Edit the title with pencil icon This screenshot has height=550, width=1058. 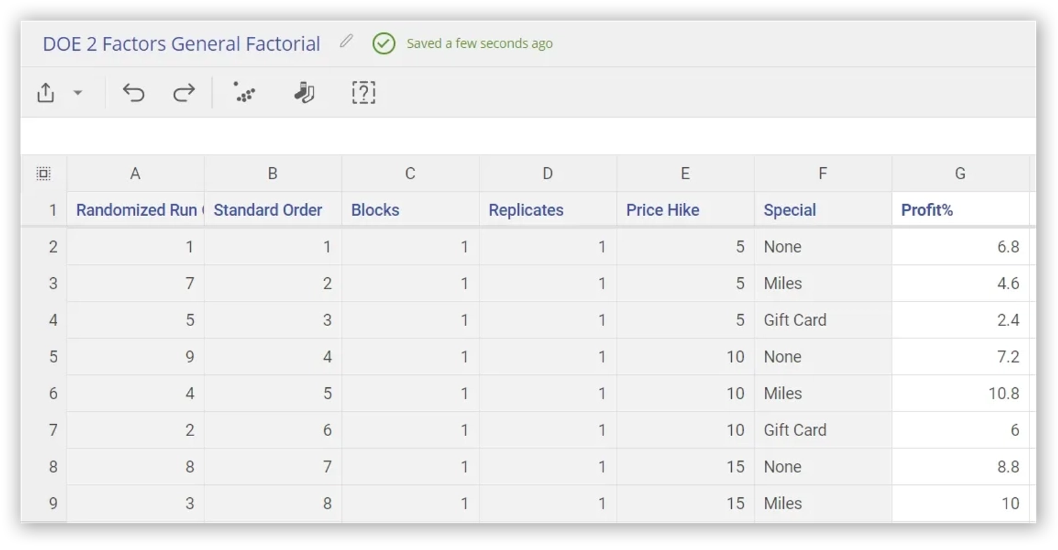pos(346,41)
